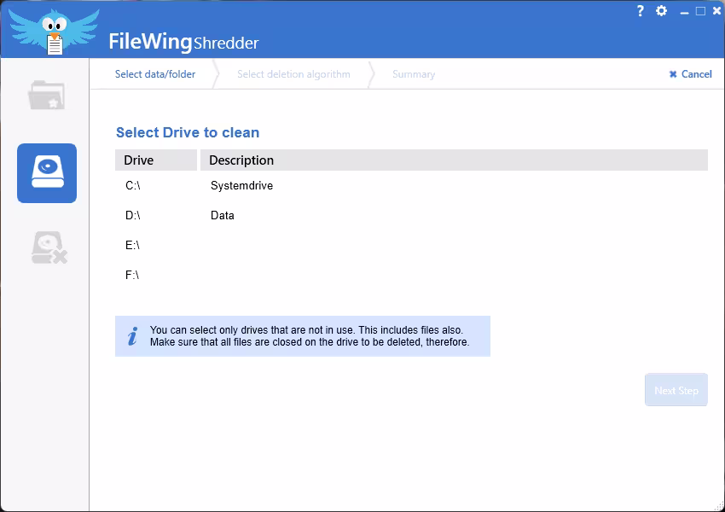This screenshot has width=725, height=512.
Task: Open settings gear icon
Action: (662, 10)
